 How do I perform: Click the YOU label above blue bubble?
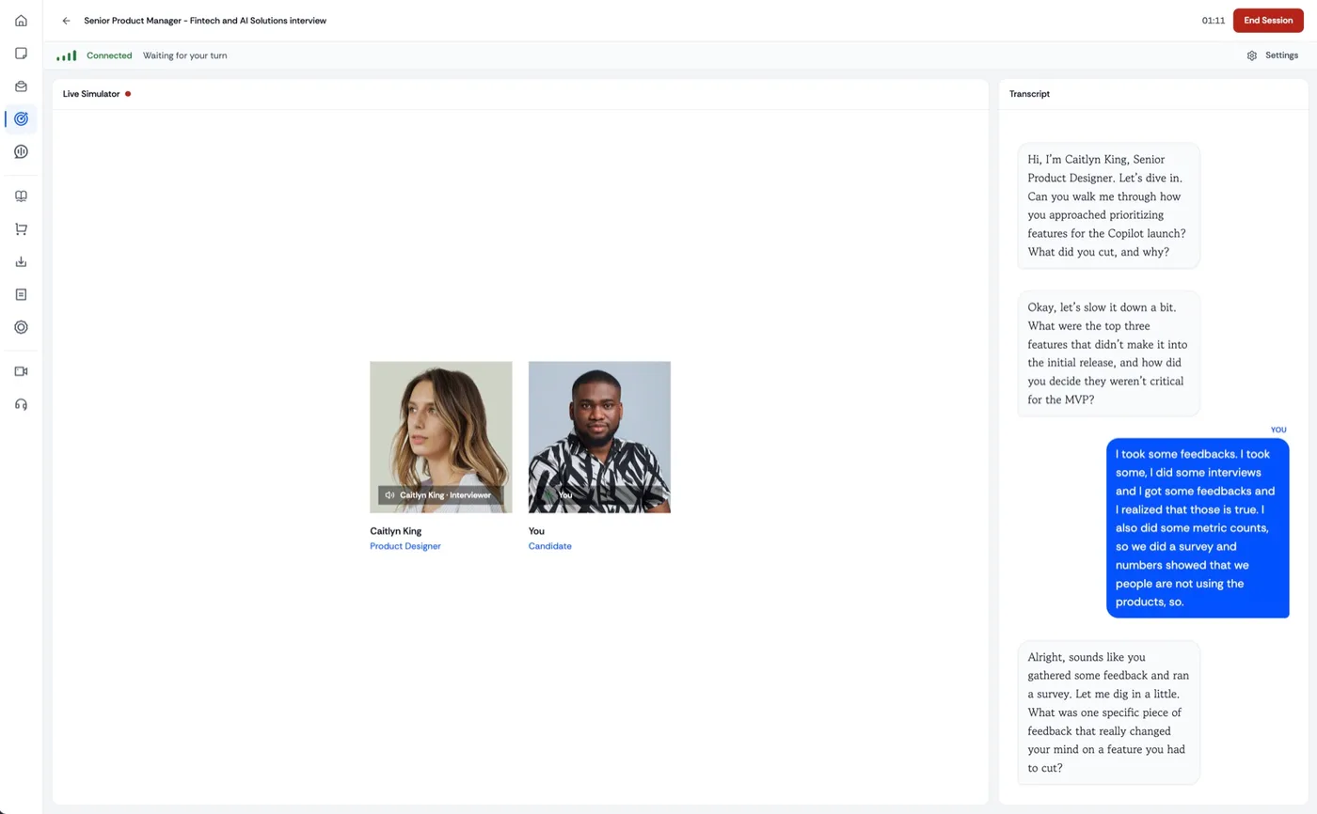(x=1278, y=430)
